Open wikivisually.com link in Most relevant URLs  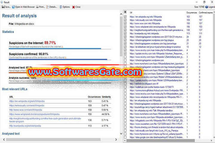[27, 105]
